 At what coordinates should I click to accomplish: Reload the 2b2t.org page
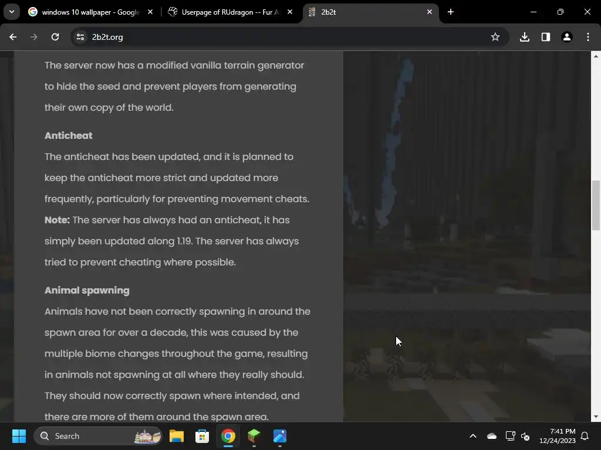click(55, 37)
